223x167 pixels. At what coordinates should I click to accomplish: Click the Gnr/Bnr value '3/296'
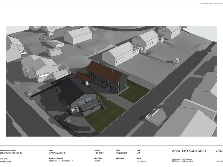[97, 161]
